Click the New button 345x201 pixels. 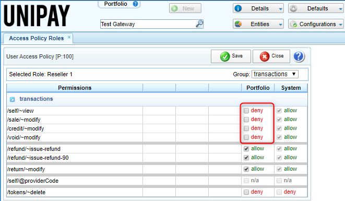[185, 8]
